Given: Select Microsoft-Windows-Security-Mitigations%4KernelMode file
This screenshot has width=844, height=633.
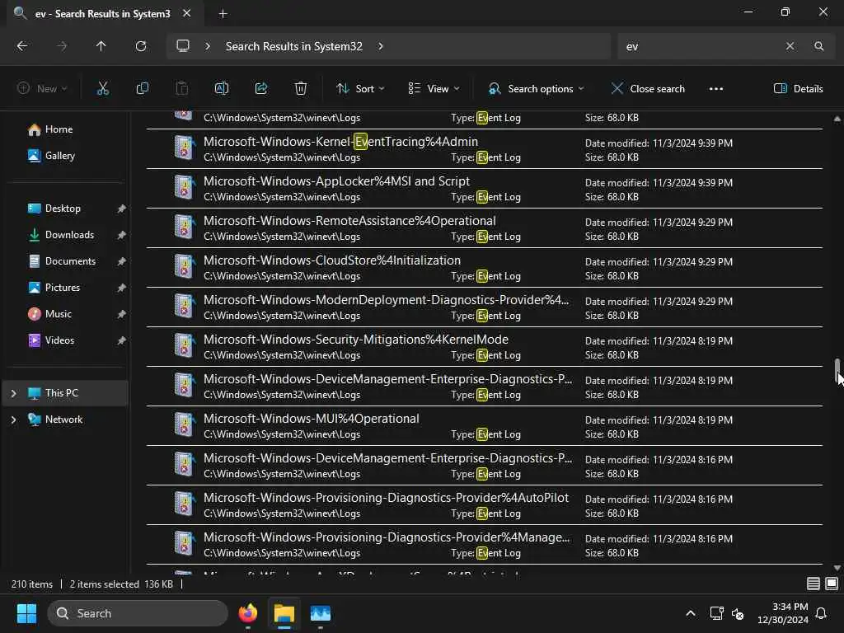Looking at the screenshot, I should coord(485,347).
